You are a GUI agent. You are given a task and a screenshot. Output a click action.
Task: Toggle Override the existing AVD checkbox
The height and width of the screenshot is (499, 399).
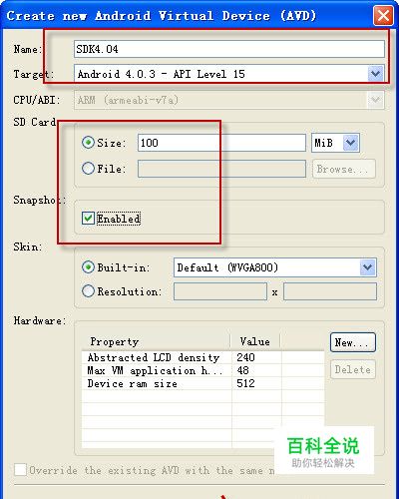[x=20, y=470]
